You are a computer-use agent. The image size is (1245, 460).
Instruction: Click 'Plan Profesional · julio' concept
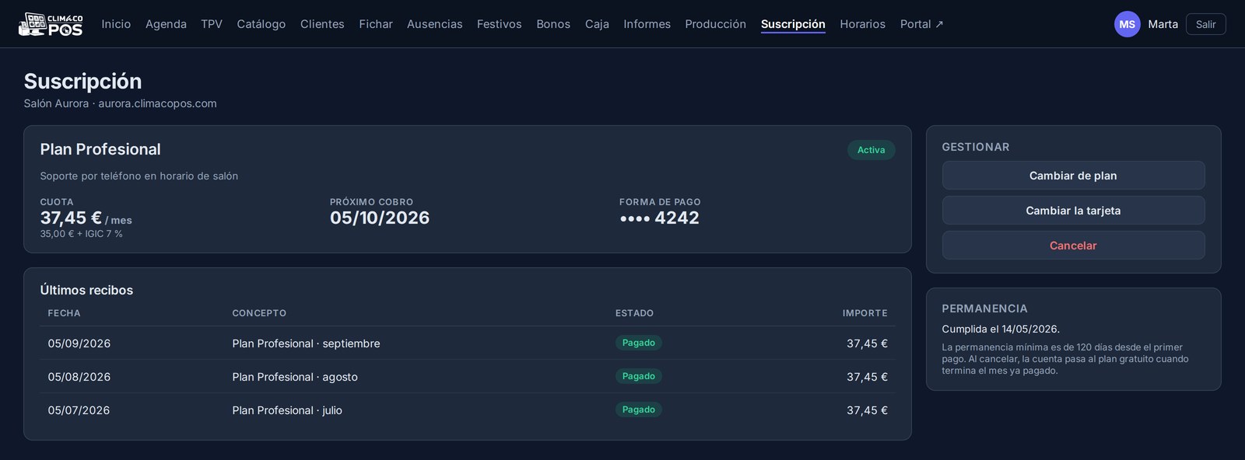coord(287,410)
